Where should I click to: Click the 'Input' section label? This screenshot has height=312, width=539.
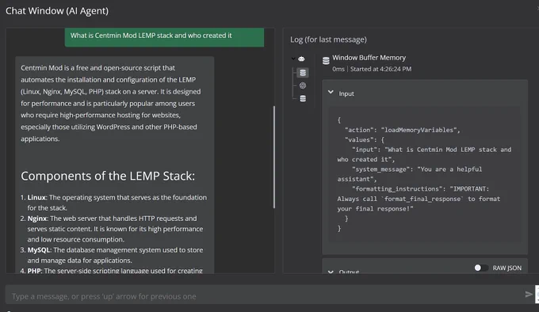coord(346,93)
